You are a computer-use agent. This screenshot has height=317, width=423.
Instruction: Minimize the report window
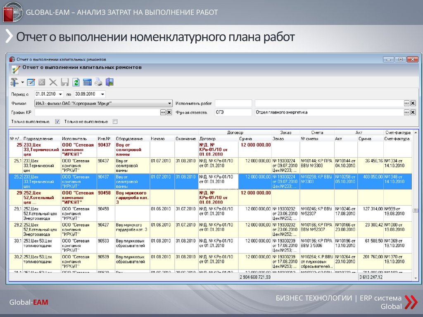point(388,59)
